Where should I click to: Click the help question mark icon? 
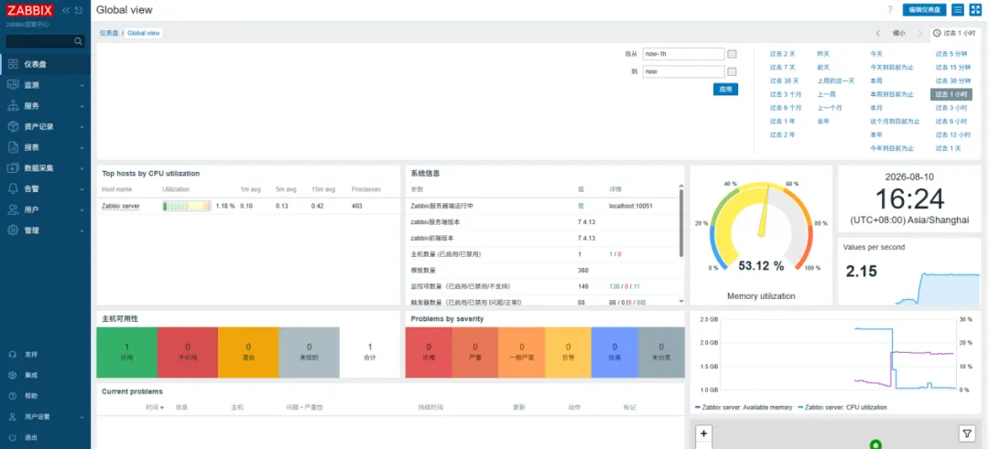click(x=890, y=10)
